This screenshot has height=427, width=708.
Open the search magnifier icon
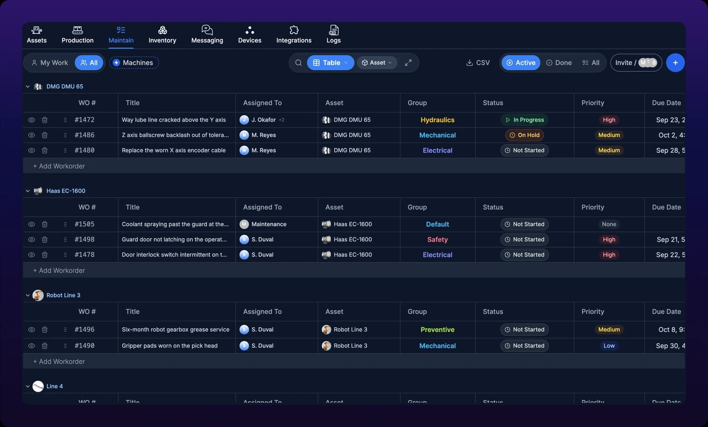[x=299, y=63]
